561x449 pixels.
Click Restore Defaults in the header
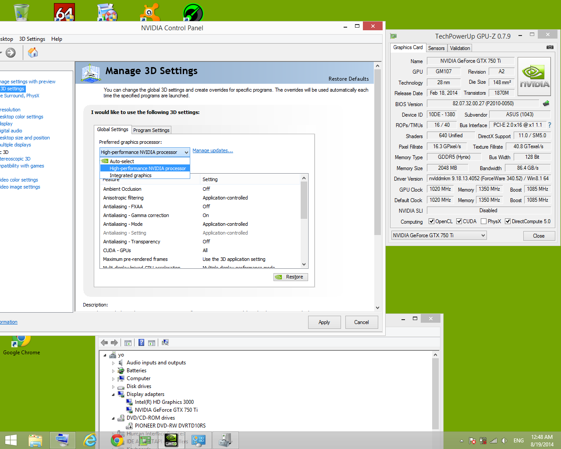(348, 79)
